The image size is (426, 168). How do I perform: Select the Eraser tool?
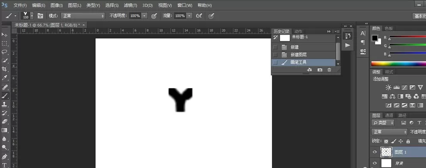coord(4,121)
